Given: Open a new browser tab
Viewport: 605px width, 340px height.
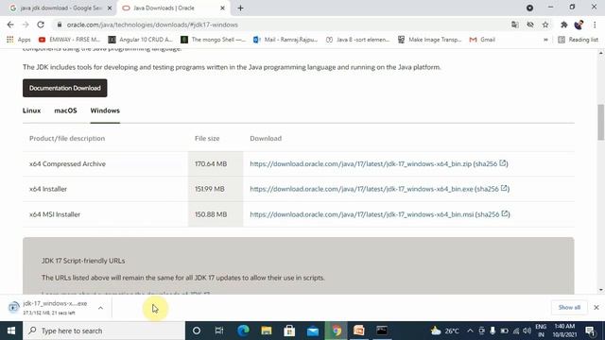Looking at the screenshot, I should point(240,8).
